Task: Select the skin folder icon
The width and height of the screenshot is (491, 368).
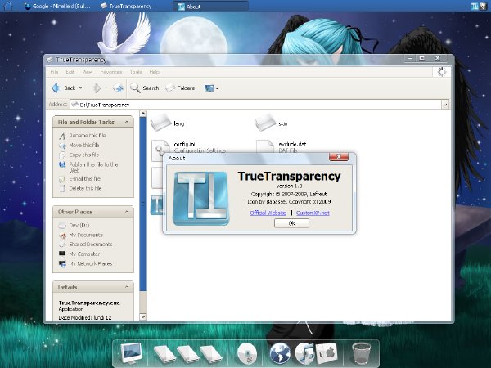Action: [x=265, y=123]
